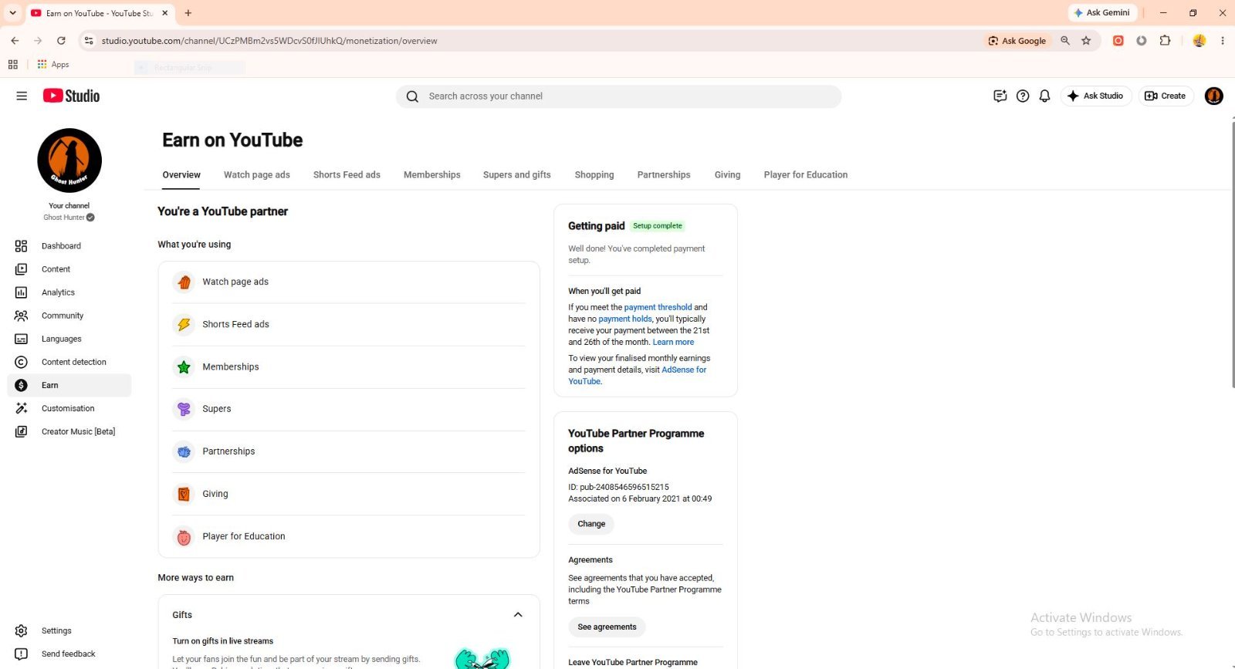1235x669 pixels.
Task: Open Content from the sidebar
Action: (x=56, y=269)
